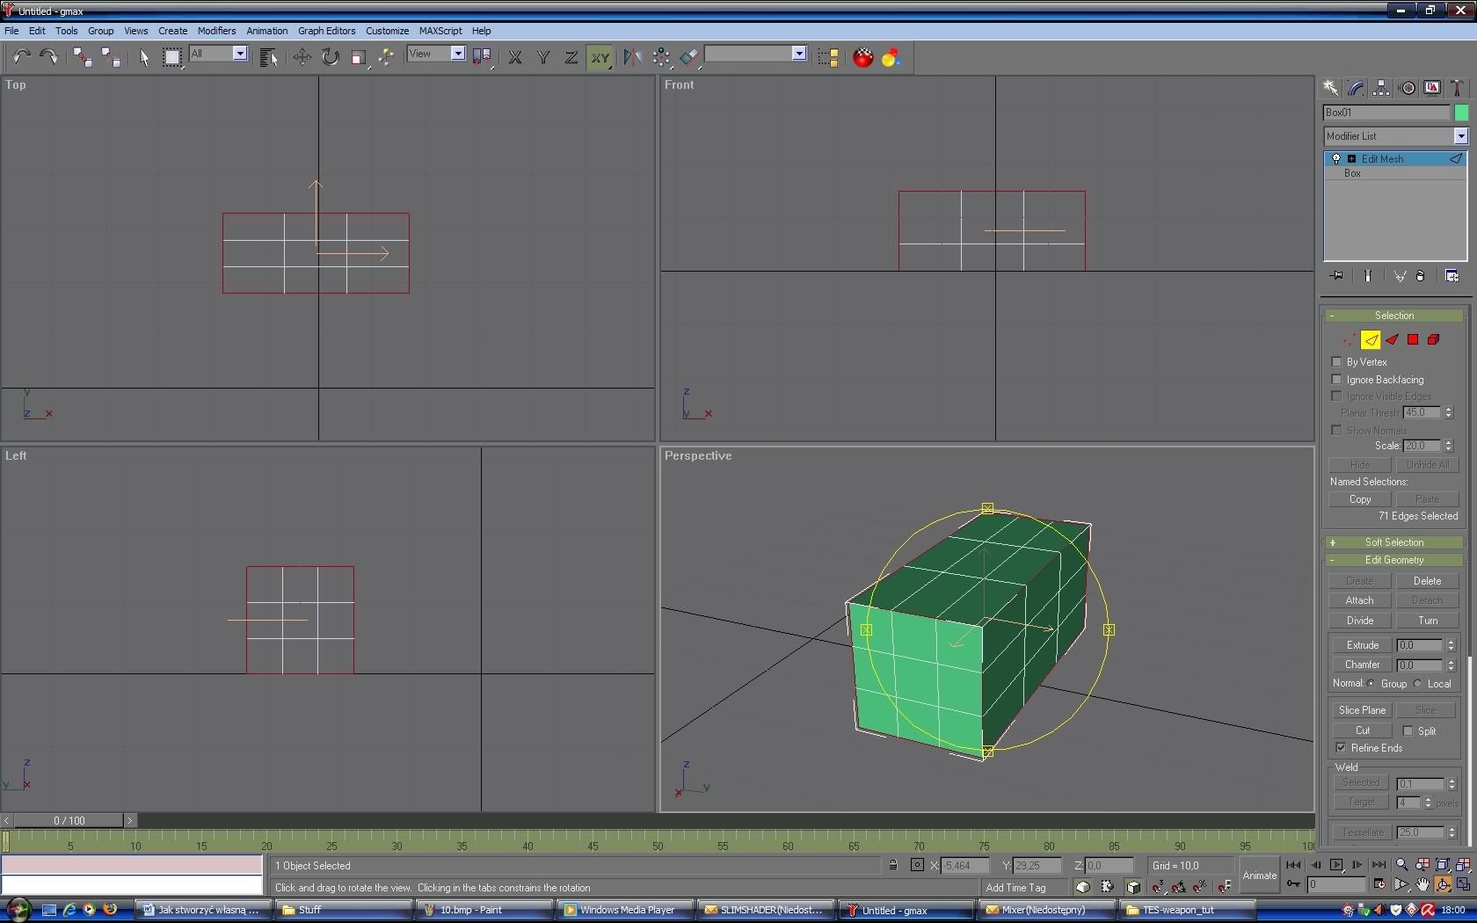
Task: Open Select by Name dialog icon
Action: click(x=269, y=57)
